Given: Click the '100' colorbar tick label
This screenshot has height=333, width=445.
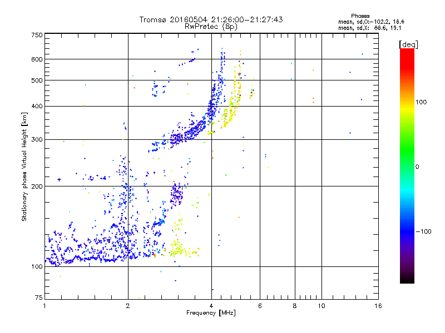Looking at the screenshot, I should pyautogui.click(x=421, y=102).
